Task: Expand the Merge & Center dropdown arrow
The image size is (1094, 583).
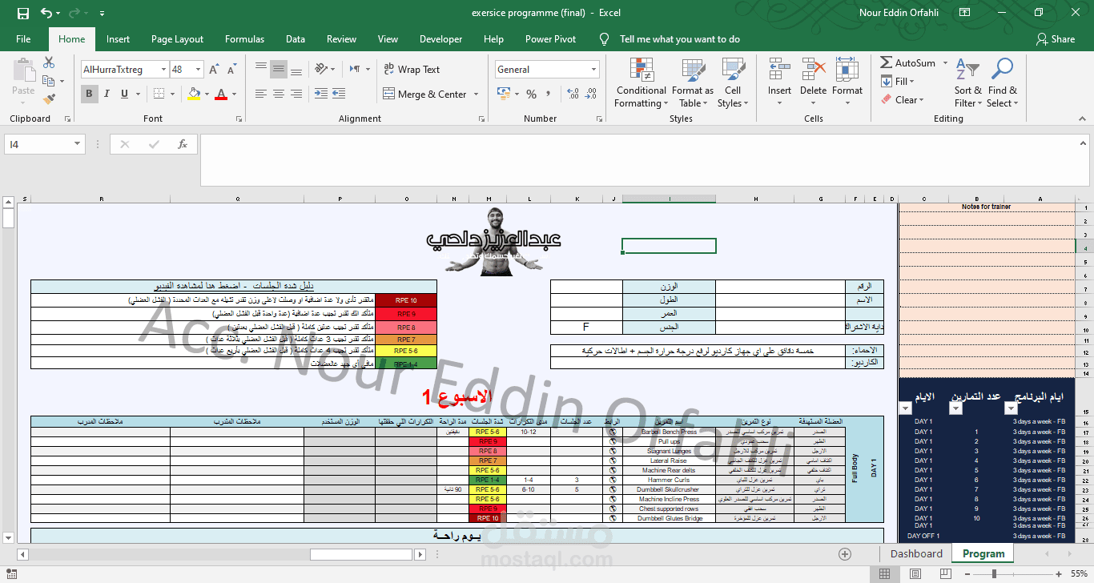Action: click(x=476, y=94)
